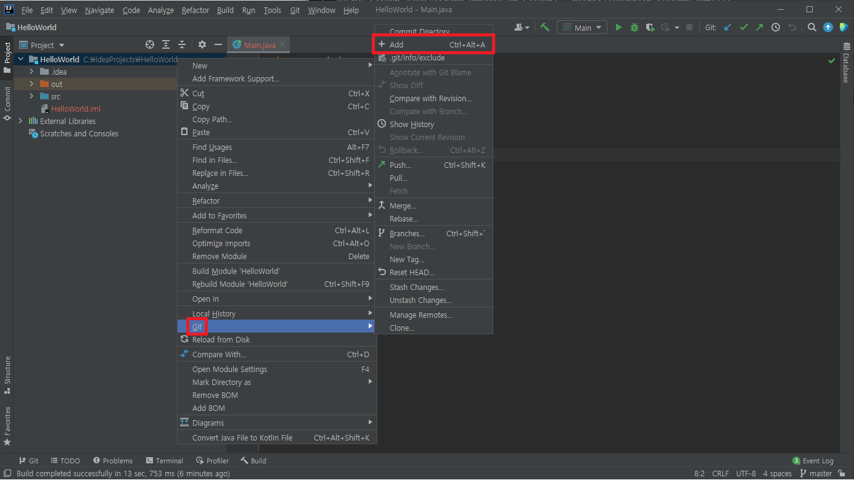Screen dimensions: 854x480
Task: Choose Reset HEAD... in Git submenu
Action: click(434, 272)
